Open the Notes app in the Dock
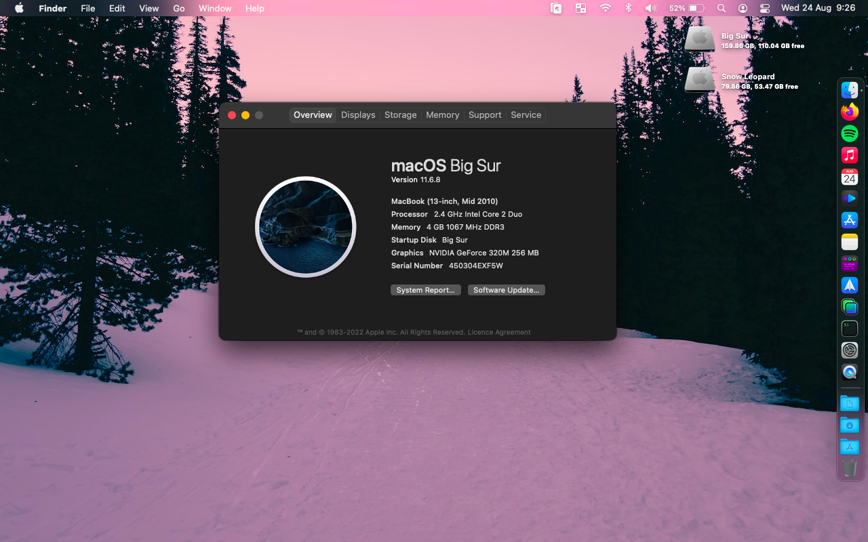The image size is (868, 542). click(850, 242)
